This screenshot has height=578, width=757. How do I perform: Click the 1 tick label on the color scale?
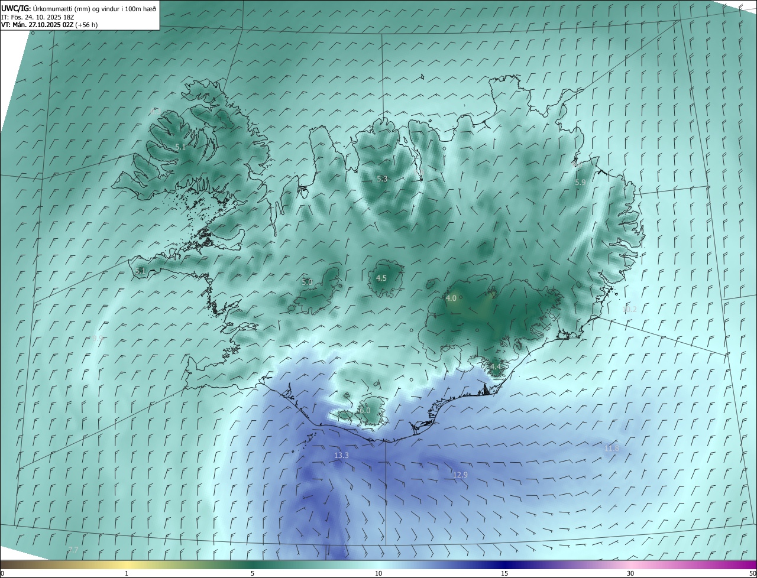(127, 574)
